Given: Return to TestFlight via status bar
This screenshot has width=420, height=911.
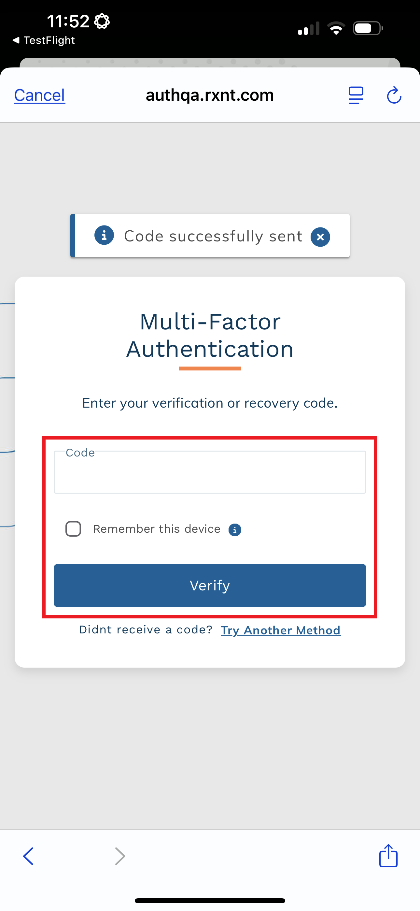Looking at the screenshot, I should pos(44,40).
